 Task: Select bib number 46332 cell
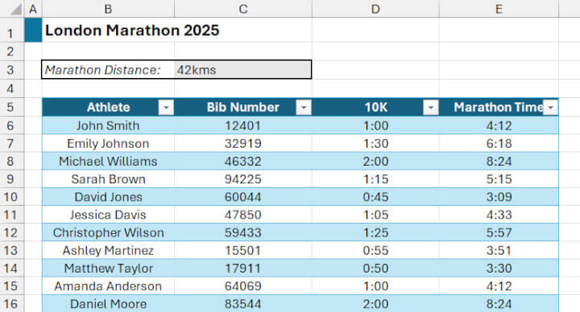[x=243, y=161]
